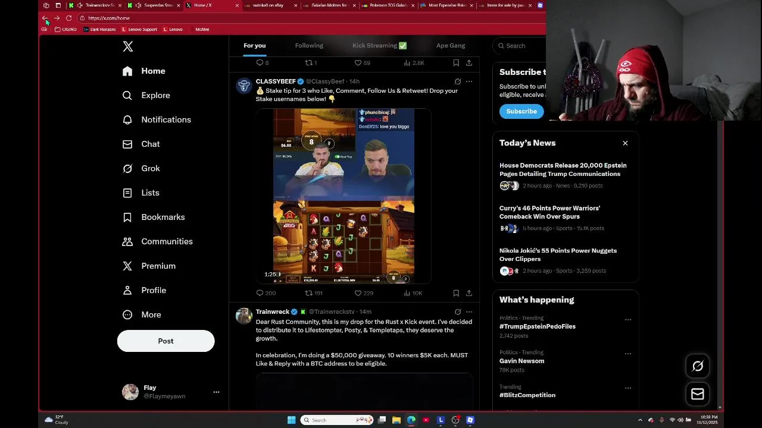Click the X search field
This screenshot has height=428, width=762.
[x=519, y=46]
